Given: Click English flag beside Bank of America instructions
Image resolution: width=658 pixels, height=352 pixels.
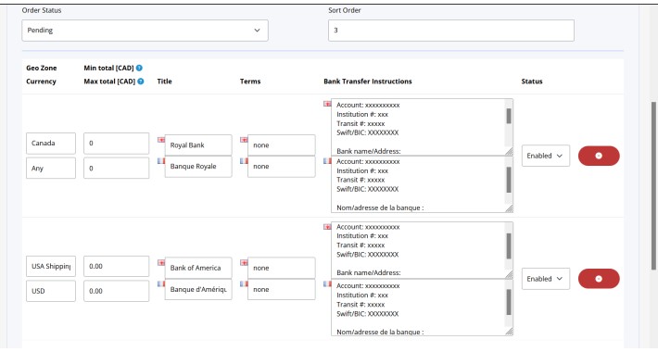Looking at the screenshot, I should [x=327, y=227].
